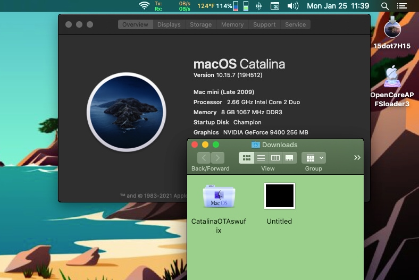Click the Downloads folder title icon
The image size is (419, 280).
[x=256, y=145]
